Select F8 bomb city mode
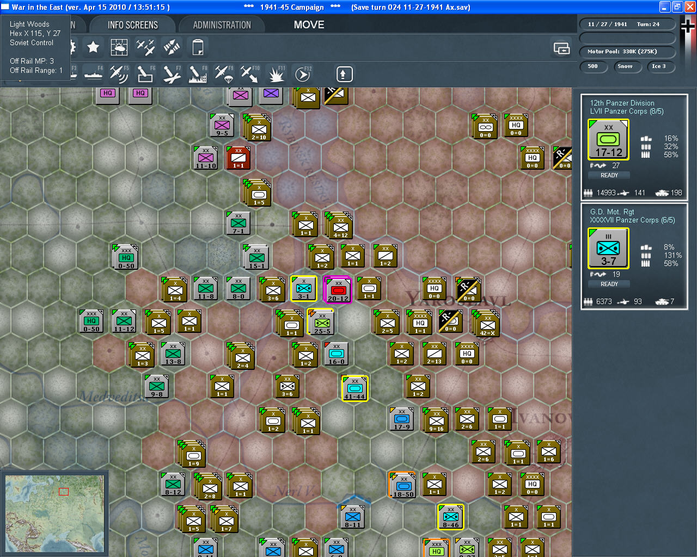 (x=198, y=74)
